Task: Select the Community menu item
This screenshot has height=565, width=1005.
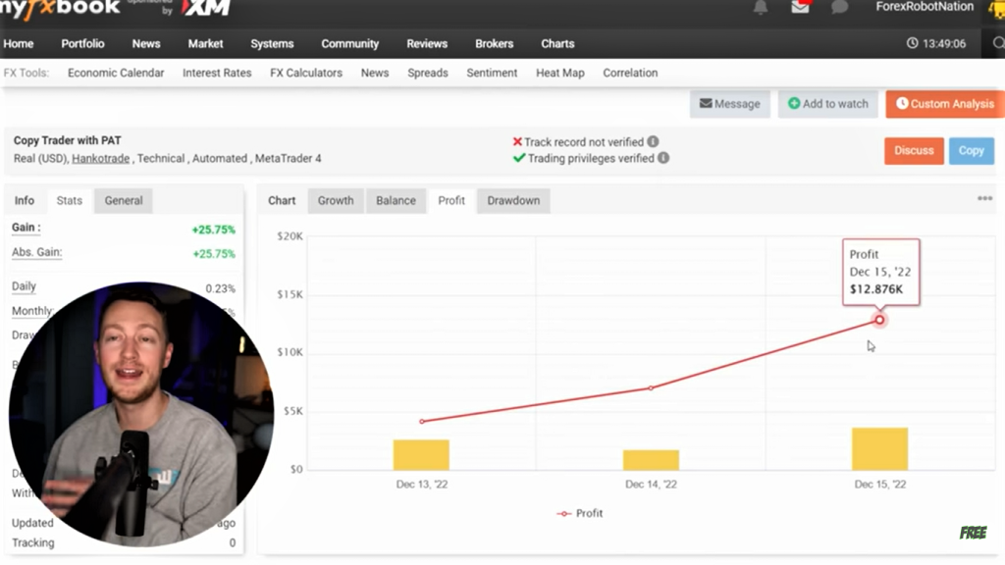Action: pyautogui.click(x=349, y=43)
